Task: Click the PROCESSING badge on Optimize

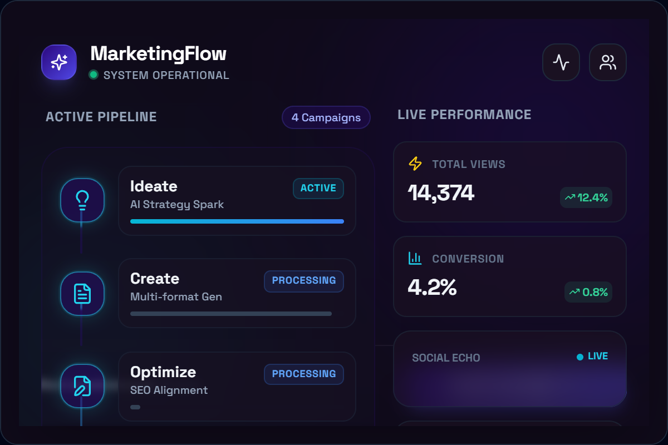Action: [304, 374]
